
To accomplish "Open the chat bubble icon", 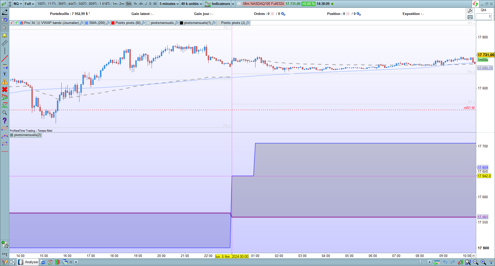I will tap(43, 262).
